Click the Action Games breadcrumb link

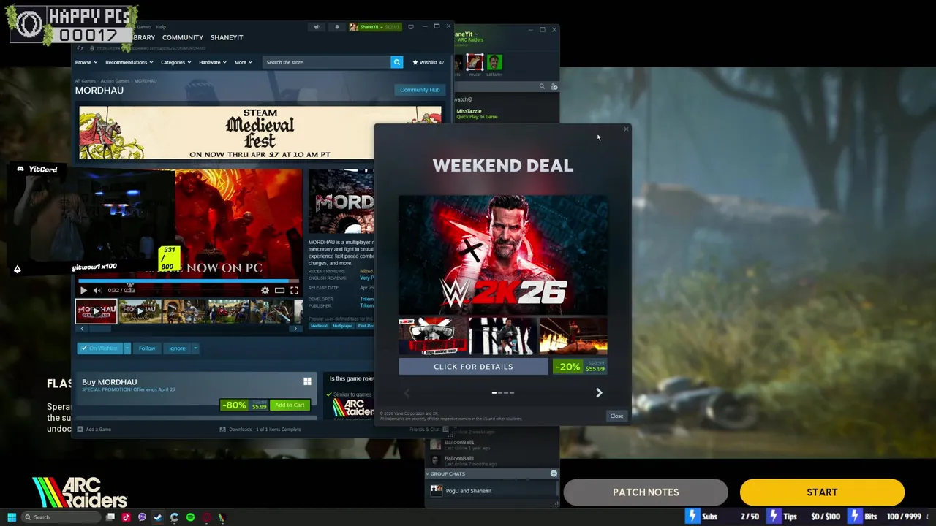point(115,81)
